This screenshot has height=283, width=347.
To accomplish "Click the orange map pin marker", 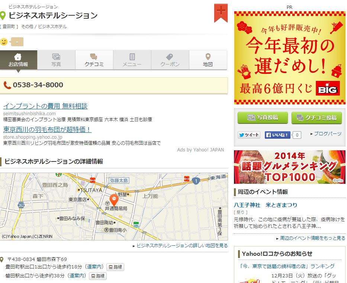I will (114, 200).
